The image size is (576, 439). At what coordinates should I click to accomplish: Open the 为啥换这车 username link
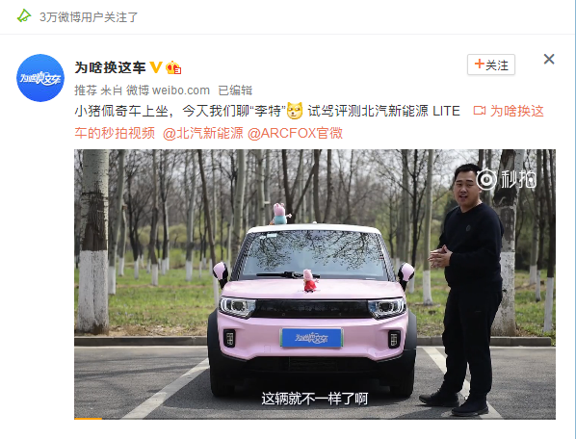(x=110, y=67)
